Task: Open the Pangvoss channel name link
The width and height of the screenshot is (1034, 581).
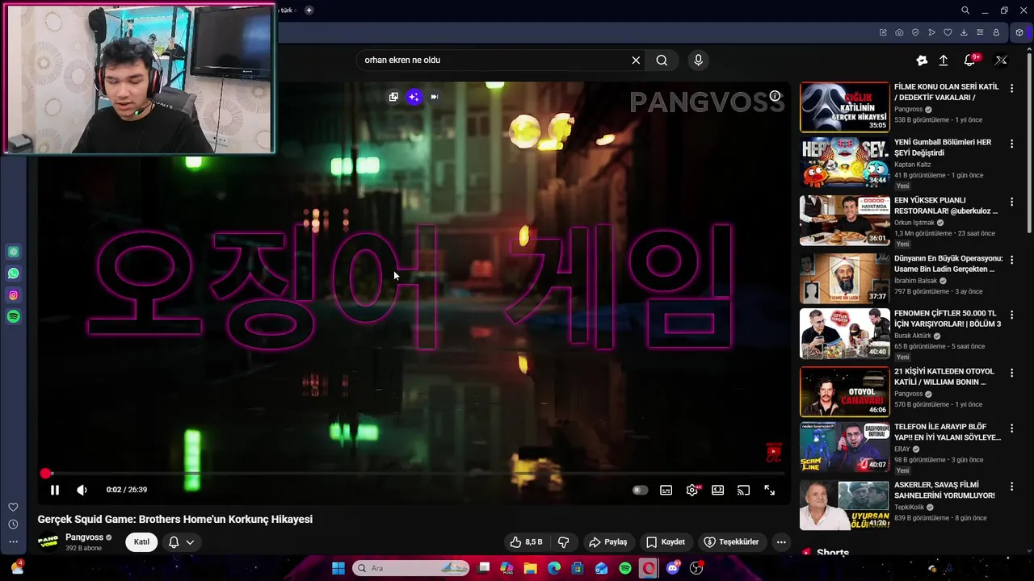Action: pyautogui.click(x=84, y=537)
